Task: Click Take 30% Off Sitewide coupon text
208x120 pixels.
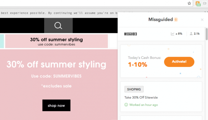Action: tap(141, 98)
